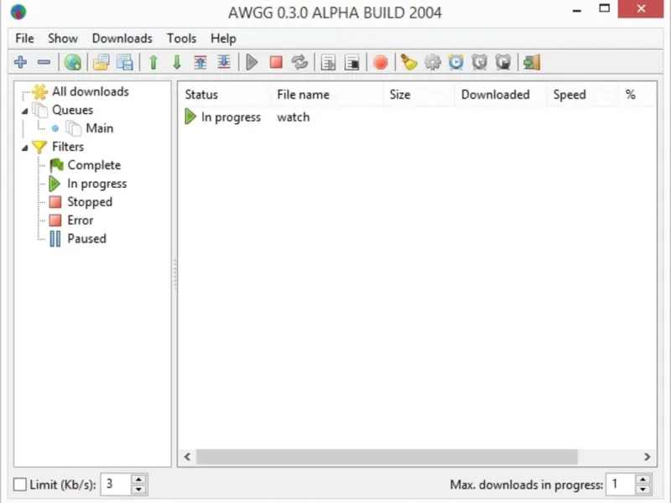
Task: Click the AWGG application logo in title bar
Action: pos(18,12)
